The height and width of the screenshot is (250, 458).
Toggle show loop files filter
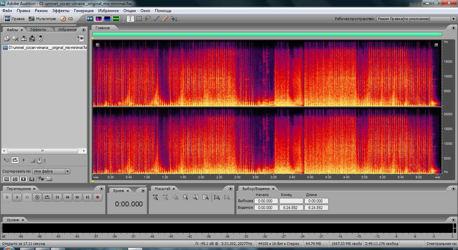click(x=15, y=179)
